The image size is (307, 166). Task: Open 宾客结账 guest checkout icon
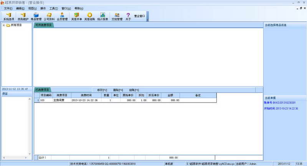(89, 16)
